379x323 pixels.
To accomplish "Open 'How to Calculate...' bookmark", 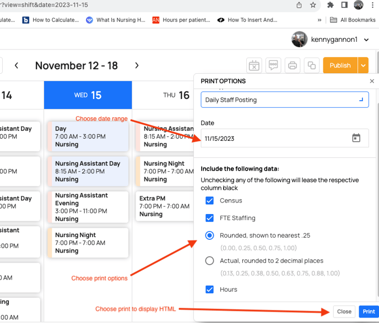I will [x=51, y=20].
